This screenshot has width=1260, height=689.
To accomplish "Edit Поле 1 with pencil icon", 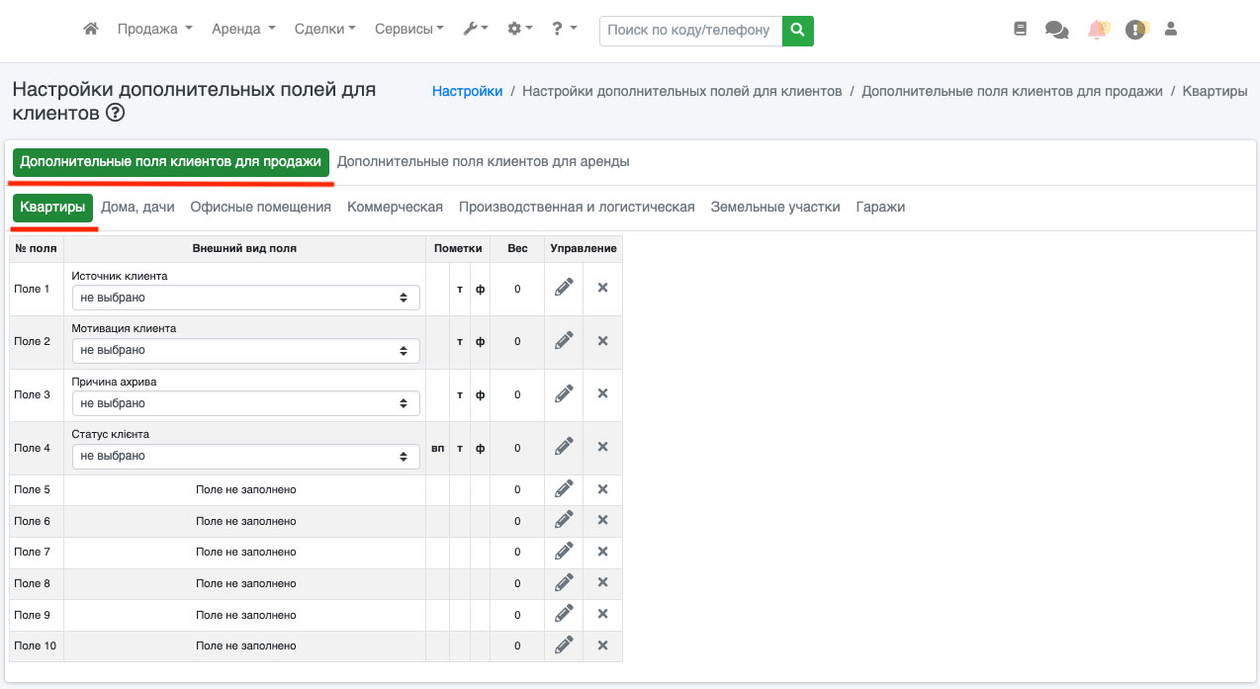I will [x=564, y=288].
